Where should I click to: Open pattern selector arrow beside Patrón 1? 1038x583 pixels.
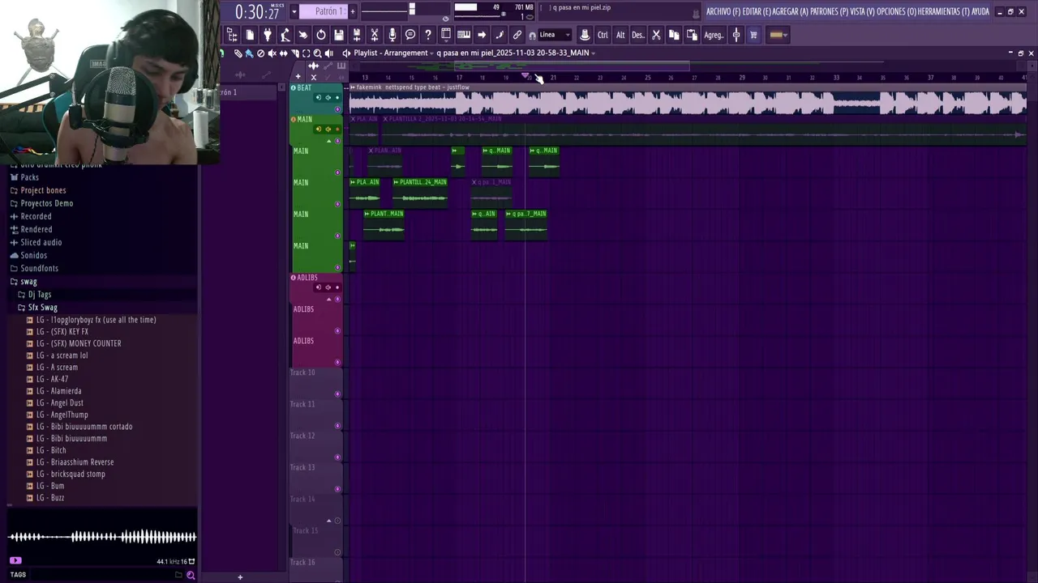coord(294,11)
